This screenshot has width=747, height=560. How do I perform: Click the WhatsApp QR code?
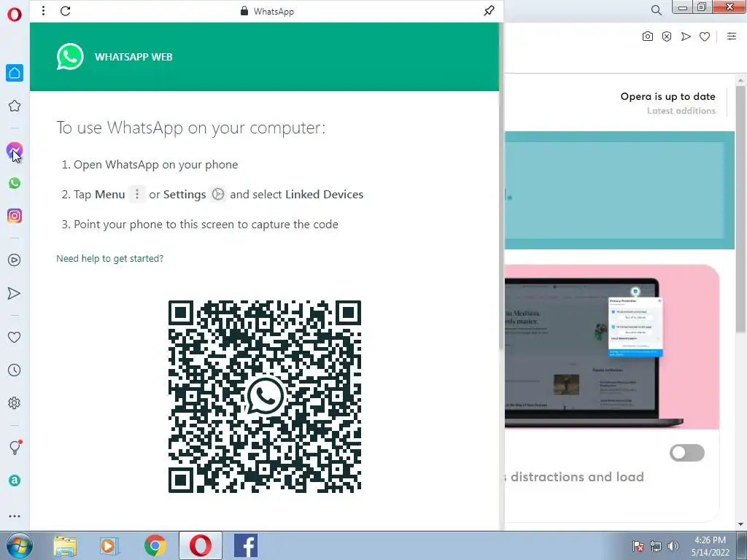265,396
